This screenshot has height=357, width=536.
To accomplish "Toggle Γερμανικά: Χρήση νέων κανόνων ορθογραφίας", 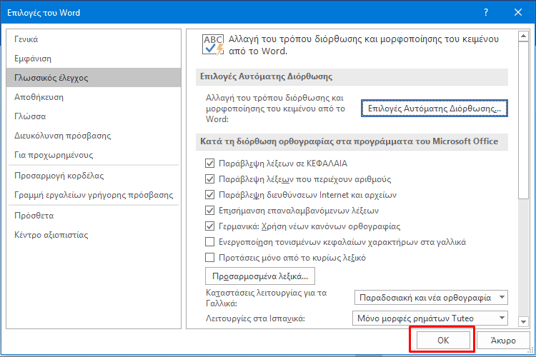I will click(x=209, y=226).
